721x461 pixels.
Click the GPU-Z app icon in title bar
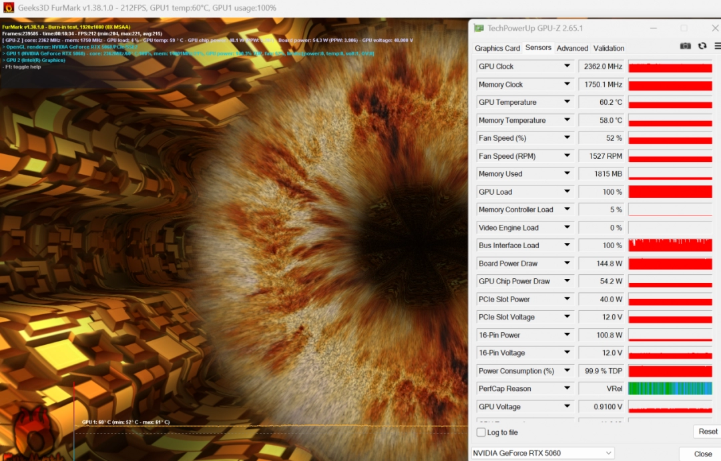(x=479, y=28)
